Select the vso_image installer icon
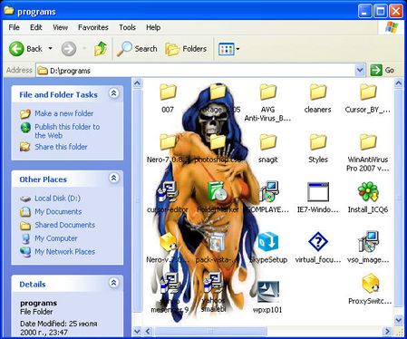The height and width of the screenshot is (339, 407). 368,242
